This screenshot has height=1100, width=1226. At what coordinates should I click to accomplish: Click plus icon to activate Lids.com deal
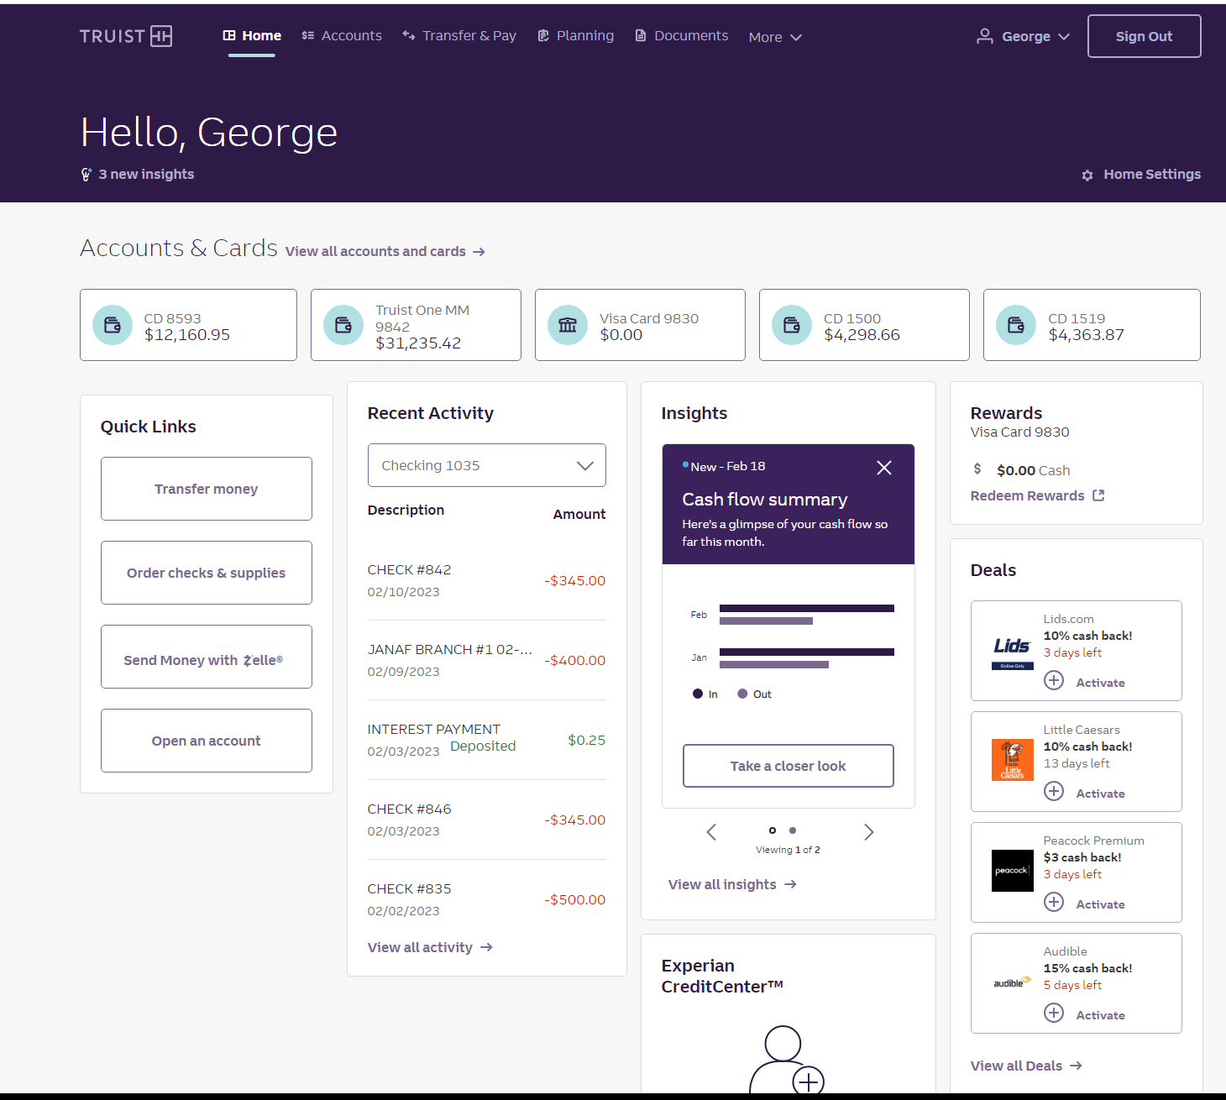(1054, 680)
